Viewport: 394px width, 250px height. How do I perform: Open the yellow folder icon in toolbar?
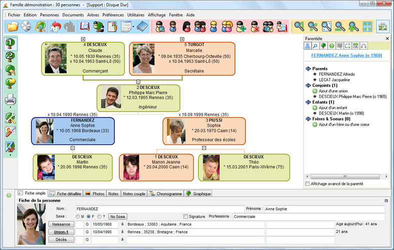coord(12,26)
